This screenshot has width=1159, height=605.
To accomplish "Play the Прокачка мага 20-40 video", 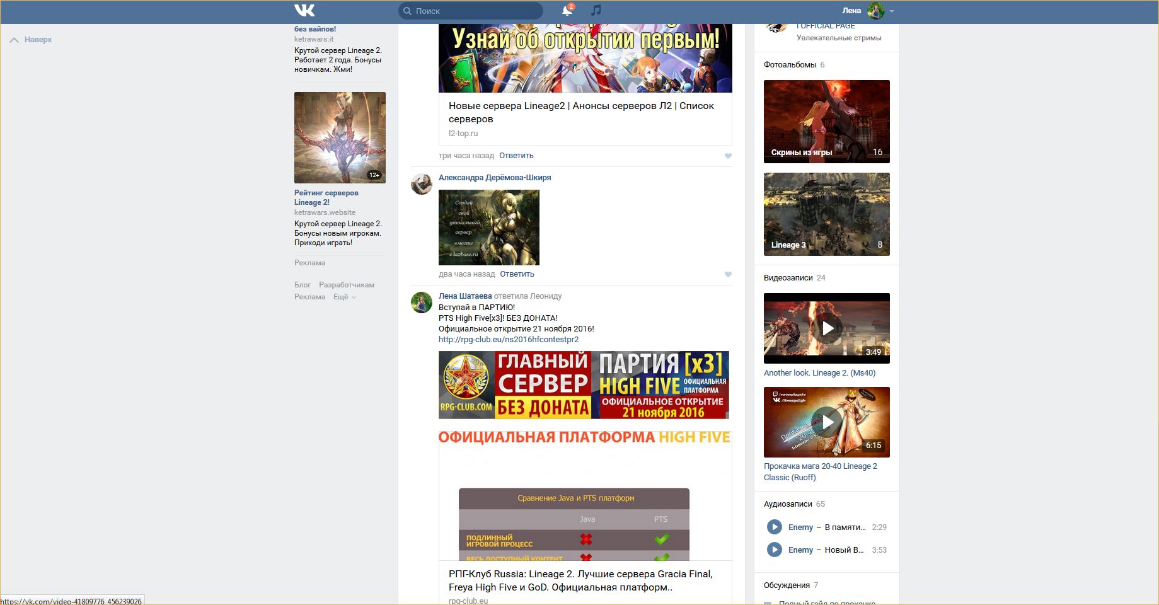I will click(826, 422).
